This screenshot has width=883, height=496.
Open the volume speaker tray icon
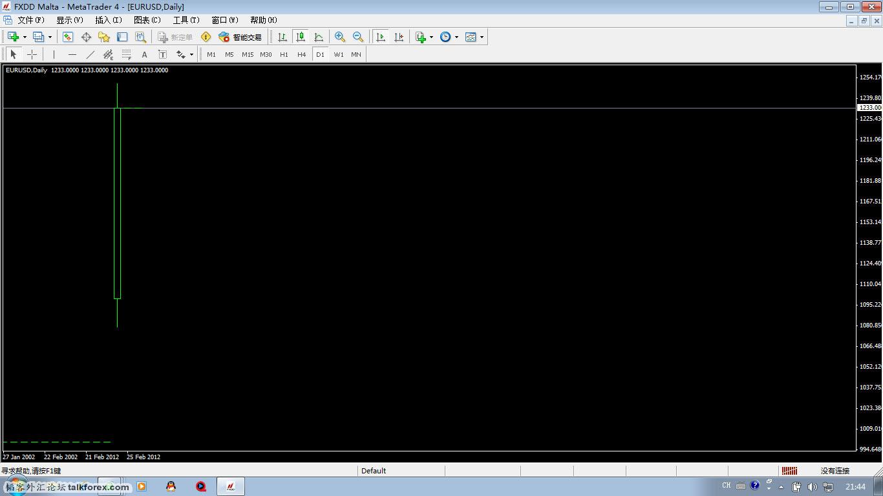point(813,486)
